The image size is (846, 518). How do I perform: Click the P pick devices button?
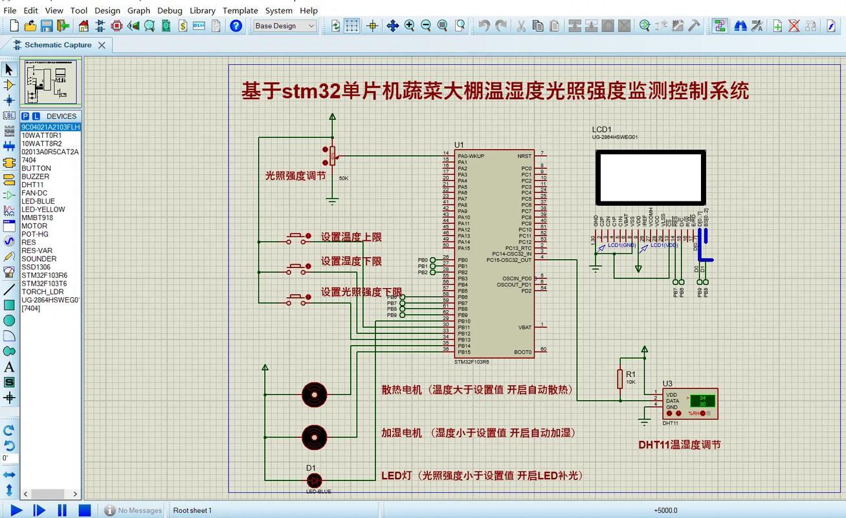(26, 117)
